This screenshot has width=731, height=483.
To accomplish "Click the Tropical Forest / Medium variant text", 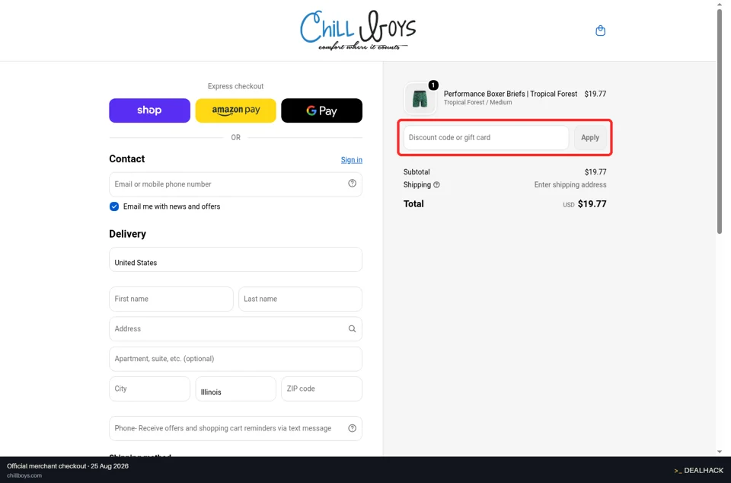I will 478,103.
